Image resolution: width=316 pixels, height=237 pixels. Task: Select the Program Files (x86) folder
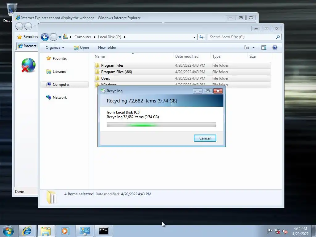click(182, 72)
